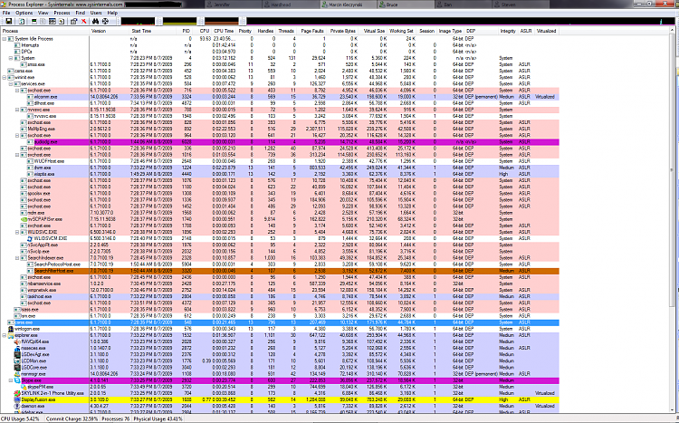Click the Skype.exe process icon
This screenshot has height=423, width=679.
point(17,380)
